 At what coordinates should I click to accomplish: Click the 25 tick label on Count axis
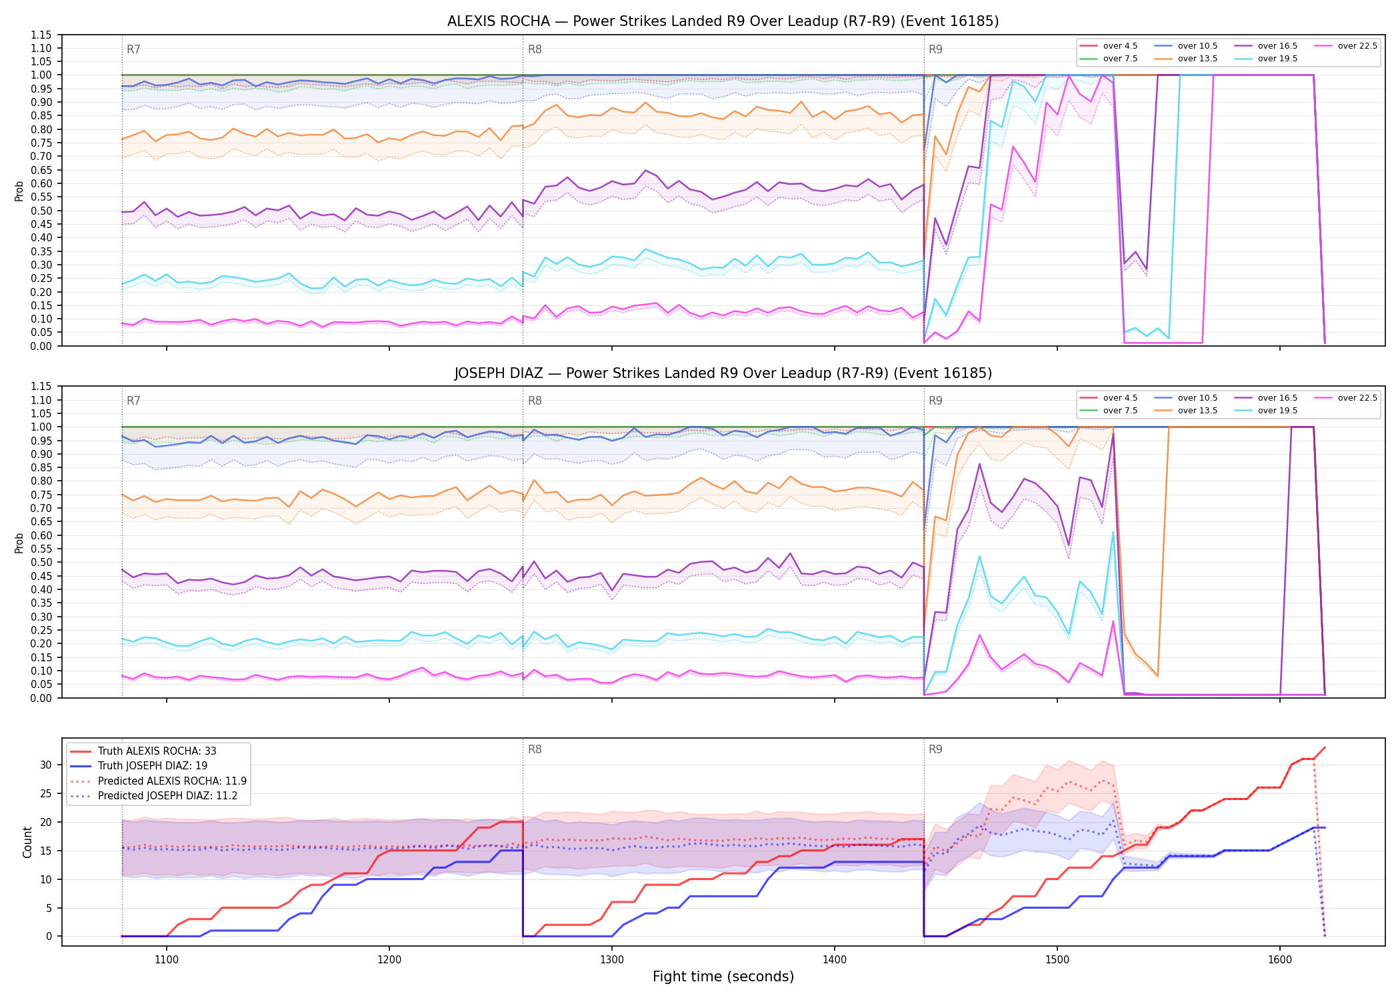(x=46, y=793)
